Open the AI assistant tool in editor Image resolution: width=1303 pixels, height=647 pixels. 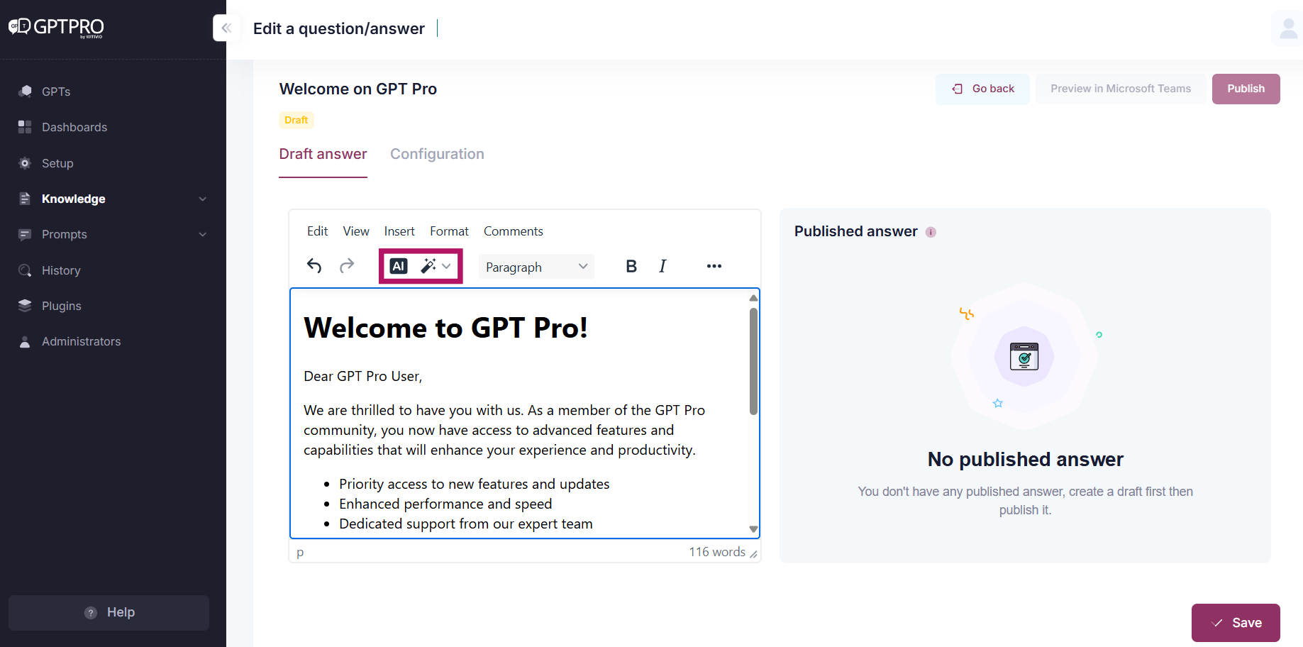[x=399, y=266]
